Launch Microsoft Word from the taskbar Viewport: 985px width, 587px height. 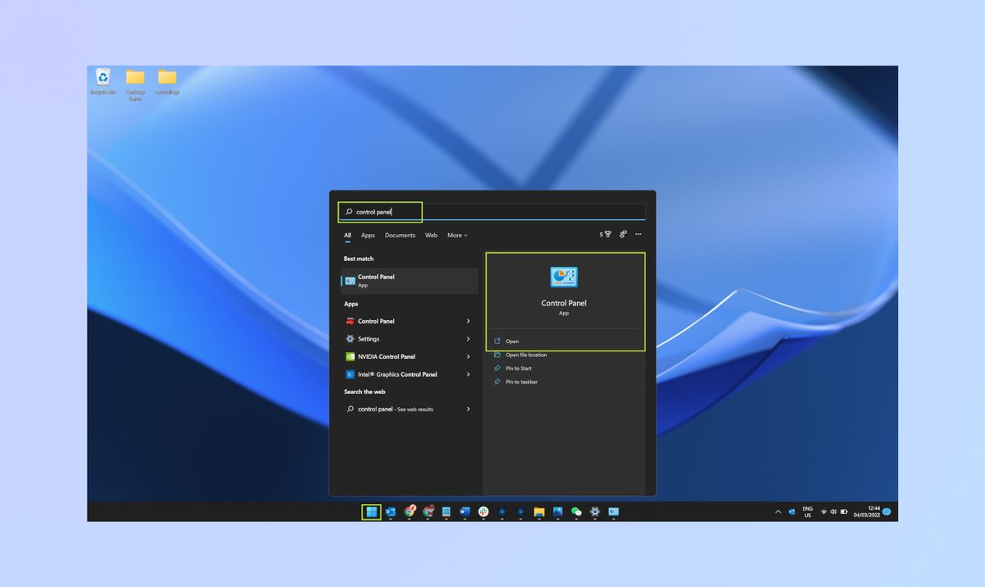click(464, 511)
